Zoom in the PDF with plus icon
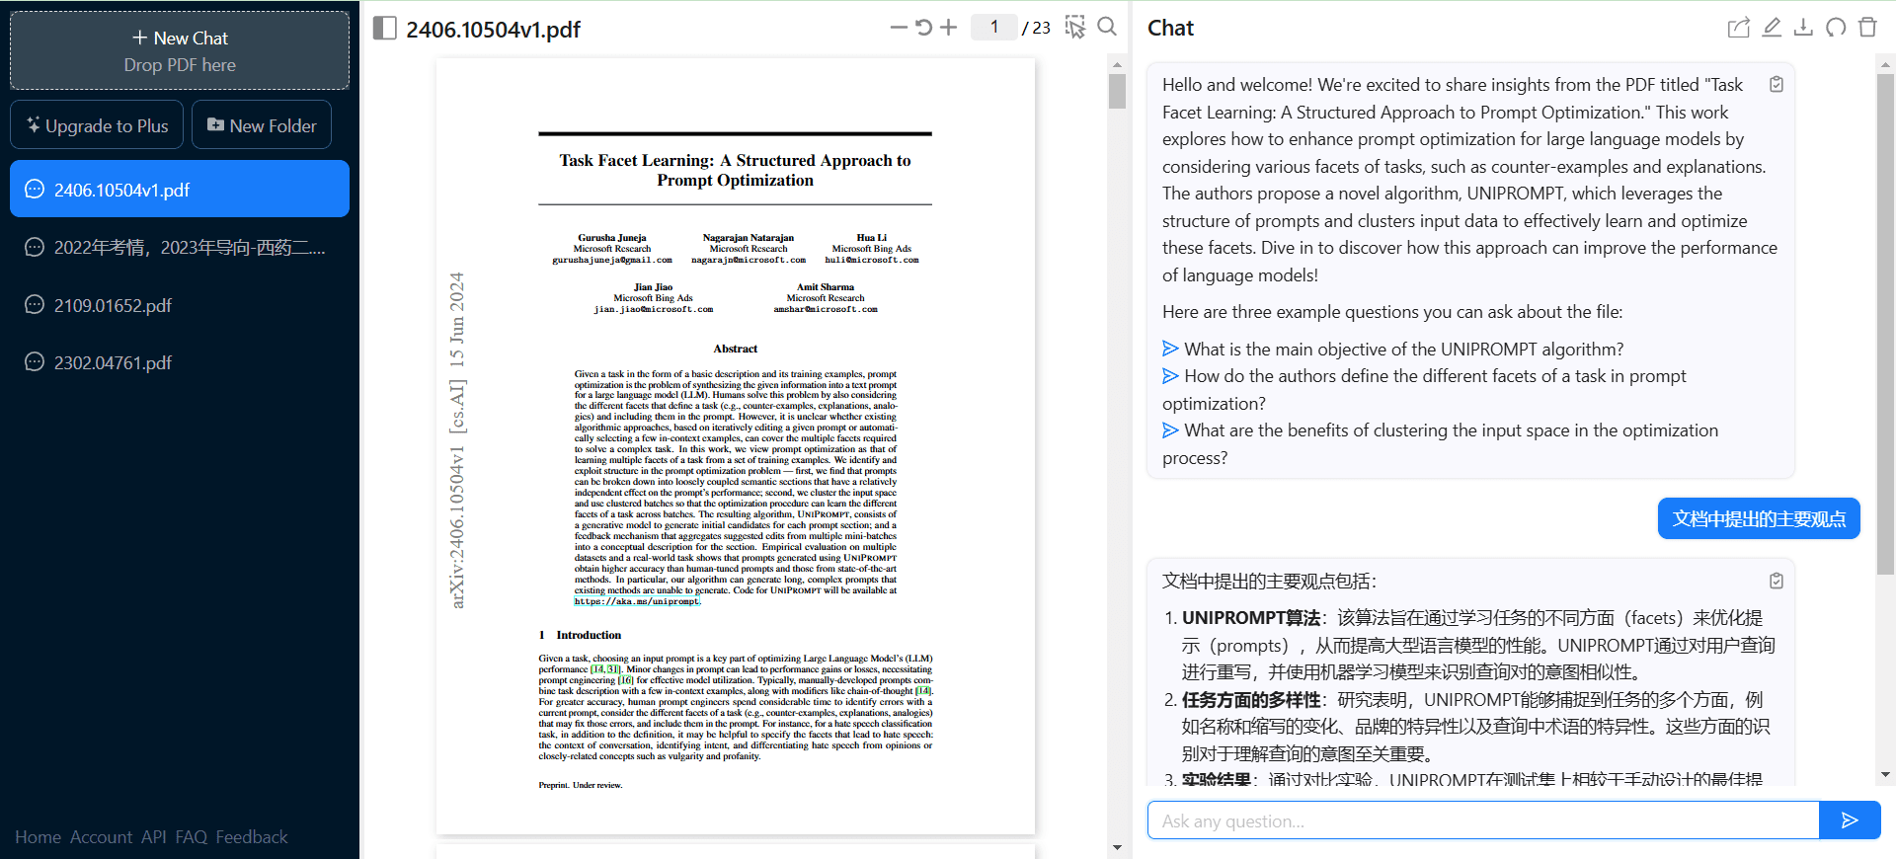1896x859 pixels. 949,28
